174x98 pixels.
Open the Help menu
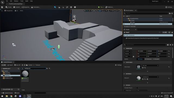pos(31,1)
